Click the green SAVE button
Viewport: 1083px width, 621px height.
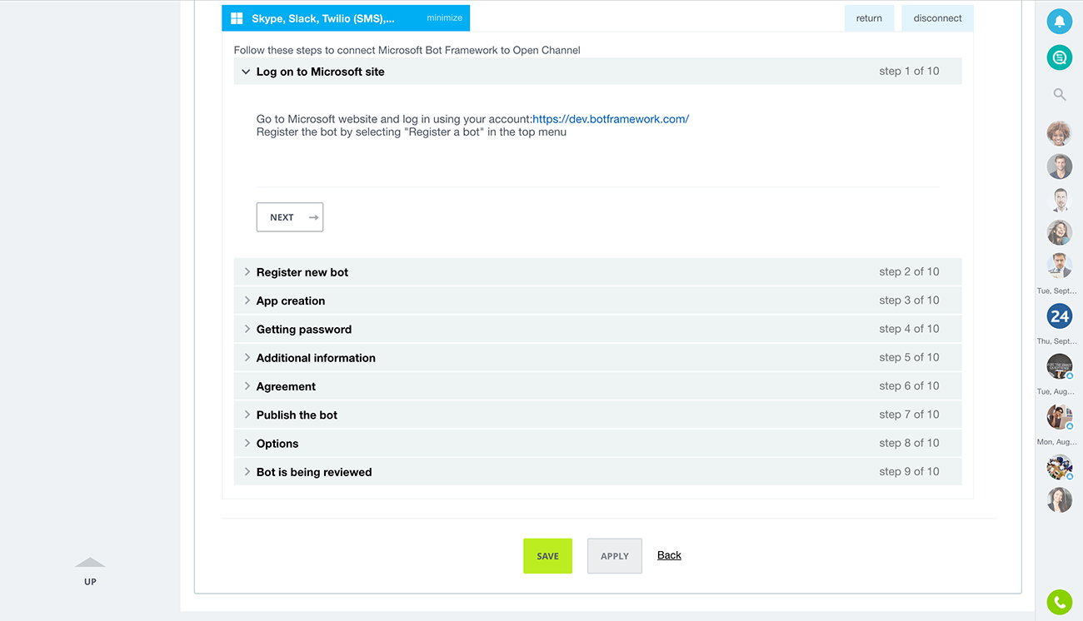coord(547,556)
